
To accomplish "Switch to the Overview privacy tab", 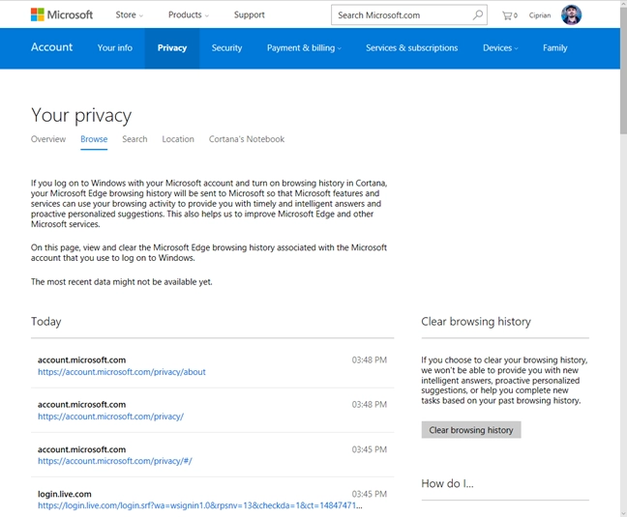I will pos(48,139).
